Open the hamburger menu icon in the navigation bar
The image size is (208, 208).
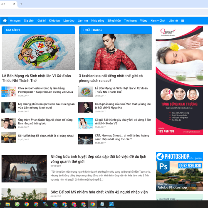pos(183,21)
